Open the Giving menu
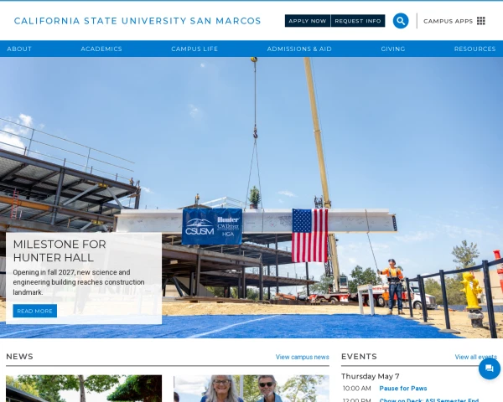The height and width of the screenshot is (402, 503). (x=393, y=49)
